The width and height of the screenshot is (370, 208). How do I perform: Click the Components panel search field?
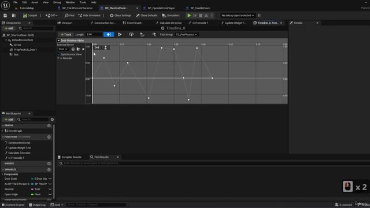(x=36, y=28)
